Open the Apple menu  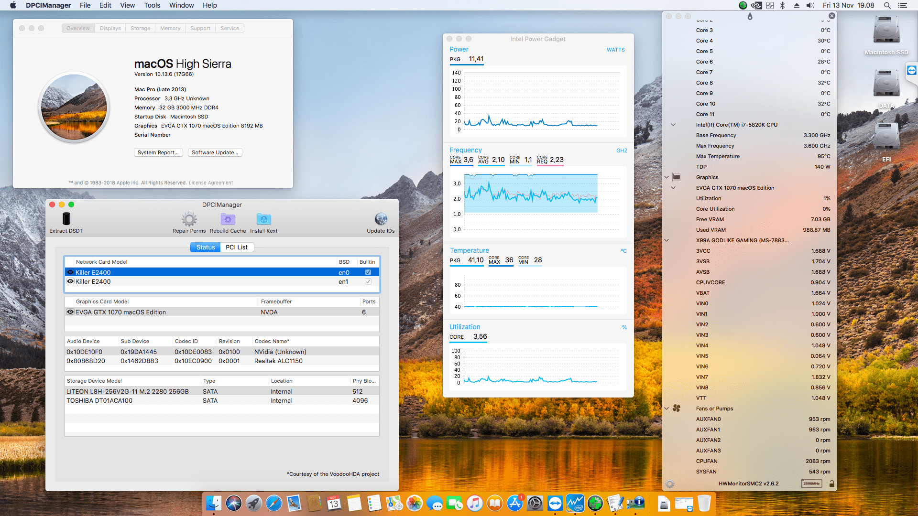(13, 5)
